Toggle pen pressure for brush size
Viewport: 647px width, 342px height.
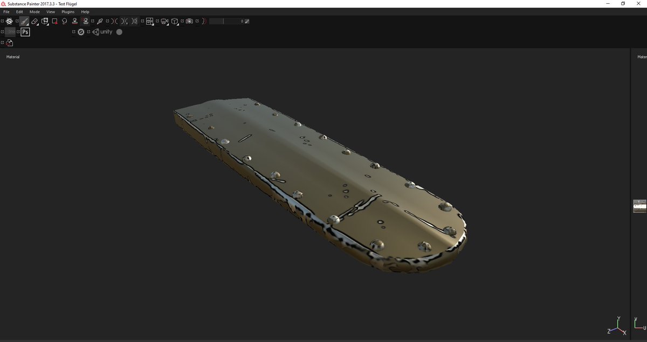pyautogui.click(x=247, y=21)
